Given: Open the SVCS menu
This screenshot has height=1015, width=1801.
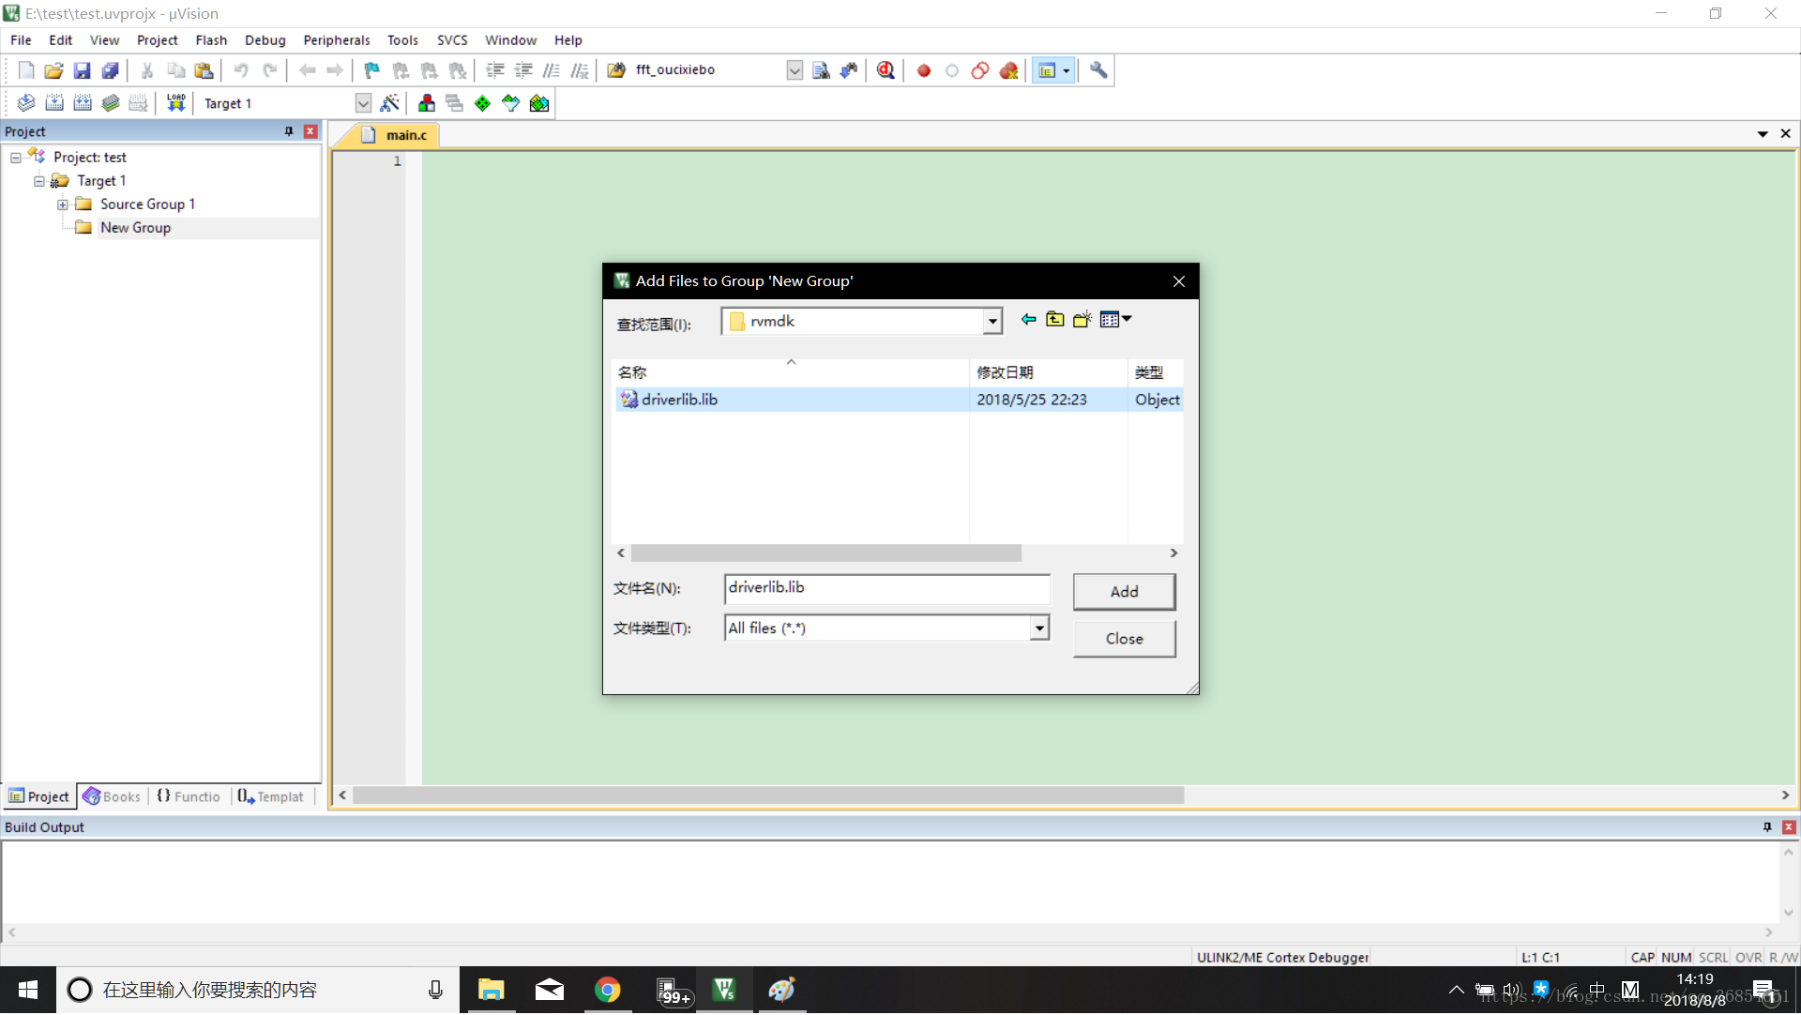Looking at the screenshot, I should pyautogui.click(x=452, y=40).
